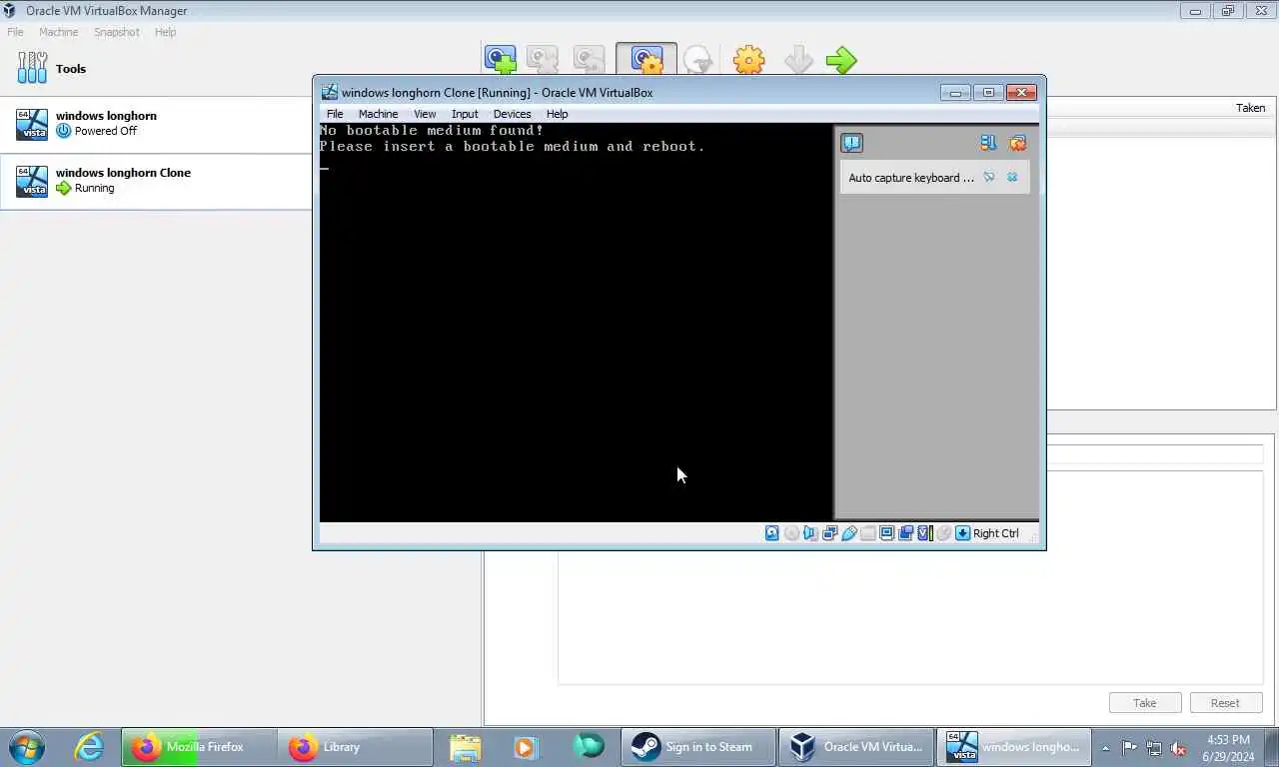The height and width of the screenshot is (767, 1279).
Task: Click the green Show arrow in Manager toolbar
Action: click(841, 60)
